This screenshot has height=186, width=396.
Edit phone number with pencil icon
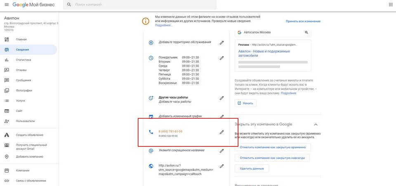(x=222, y=132)
